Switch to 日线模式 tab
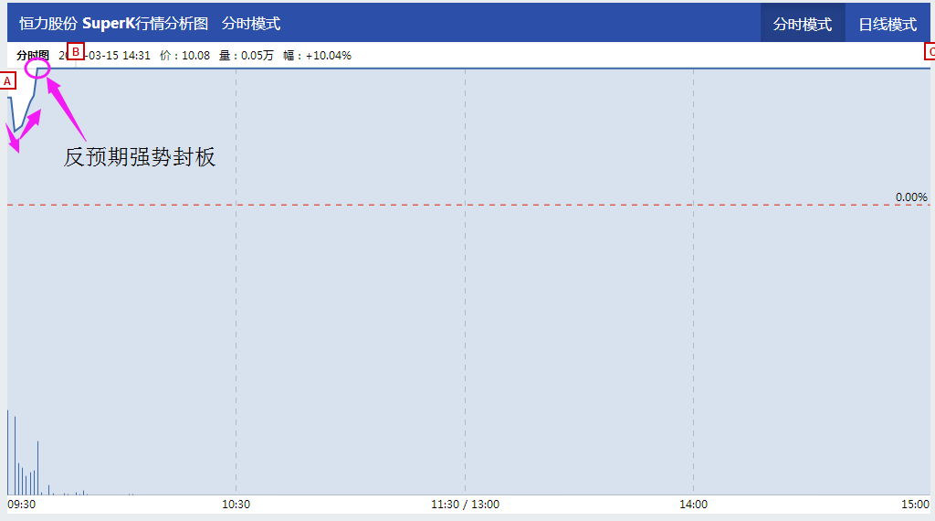935x521 pixels. (888, 24)
